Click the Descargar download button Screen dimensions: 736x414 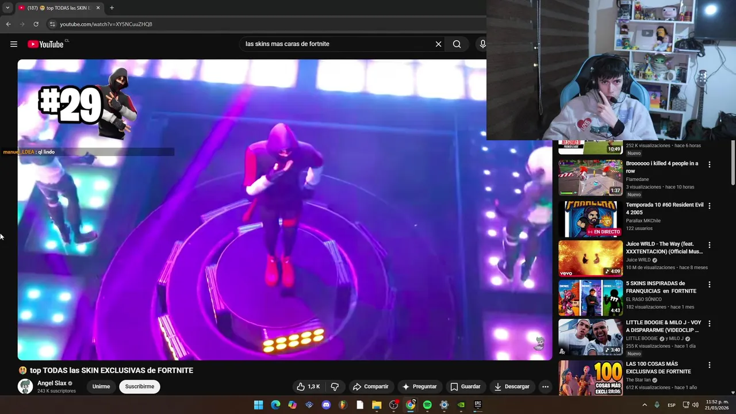point(512,386)
